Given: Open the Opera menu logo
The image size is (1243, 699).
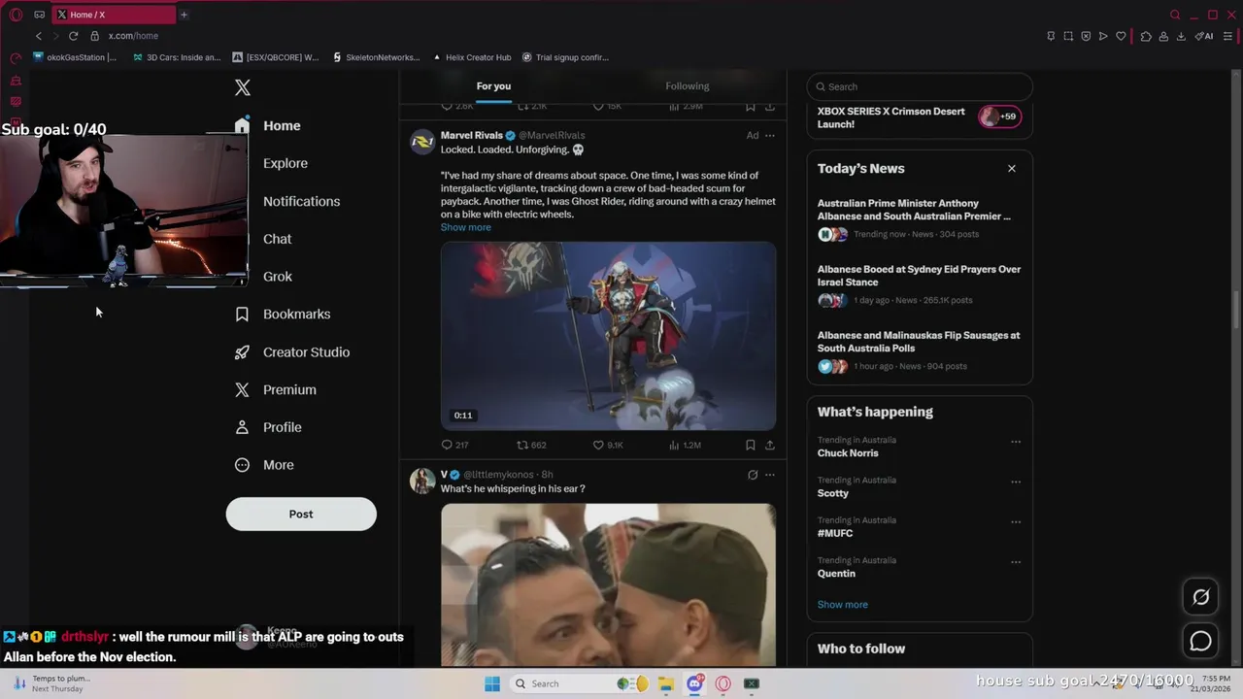Looking at the screenshot, I should pos(16,15).
